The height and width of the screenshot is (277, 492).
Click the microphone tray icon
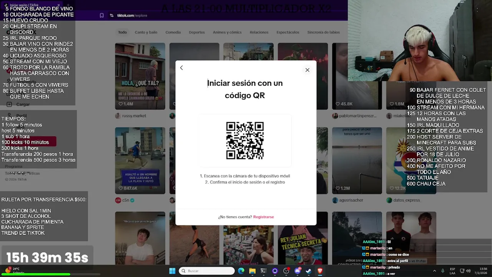443,271
